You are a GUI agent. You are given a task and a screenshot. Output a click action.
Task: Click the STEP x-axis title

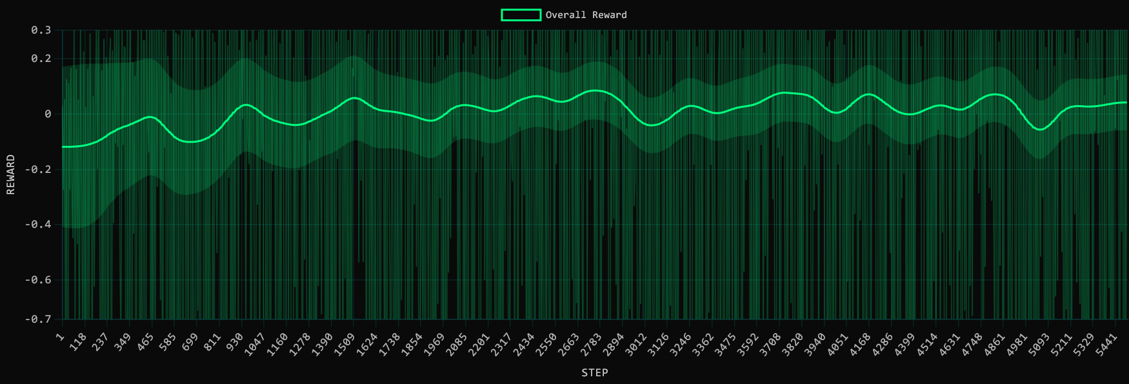pos(594,372)
